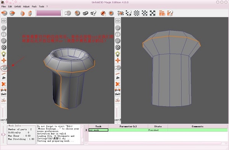Open the Adjust menu

(26, 6)
